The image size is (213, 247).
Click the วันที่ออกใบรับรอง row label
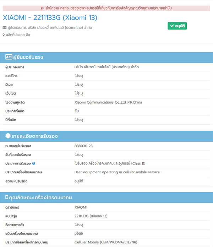tap(18, 155)
